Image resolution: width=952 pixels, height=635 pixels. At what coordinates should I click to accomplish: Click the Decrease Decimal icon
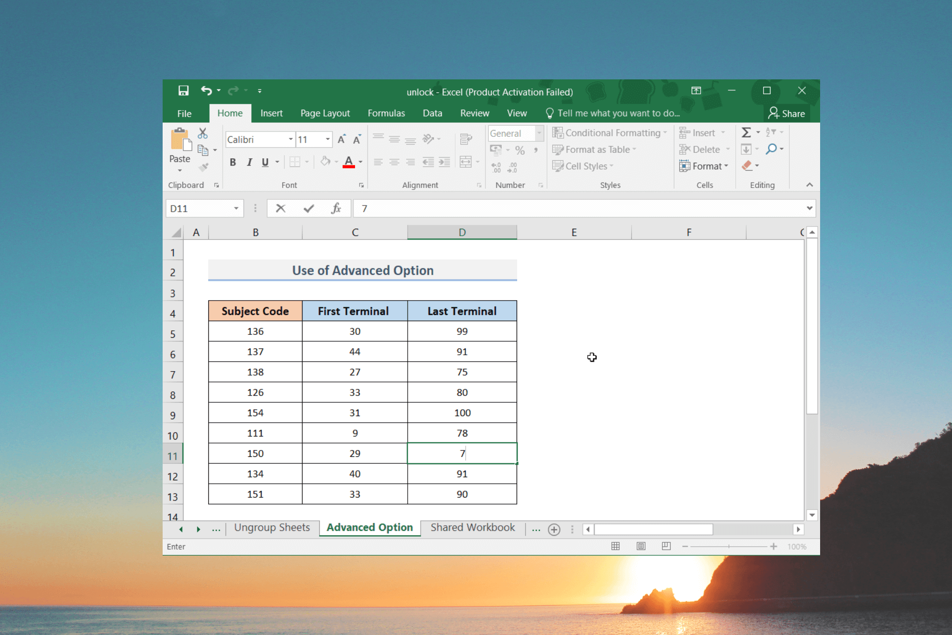click(x=512, y=167)
